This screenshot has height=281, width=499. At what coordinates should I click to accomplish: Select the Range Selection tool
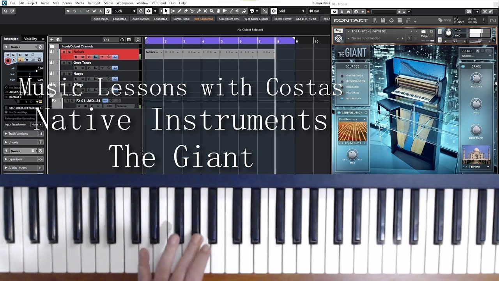coord(173,11)
